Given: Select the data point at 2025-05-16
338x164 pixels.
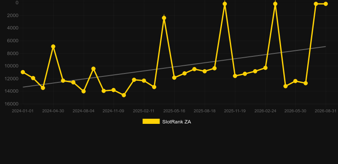Looking at the screenshot, I should [x=174, y=77].
